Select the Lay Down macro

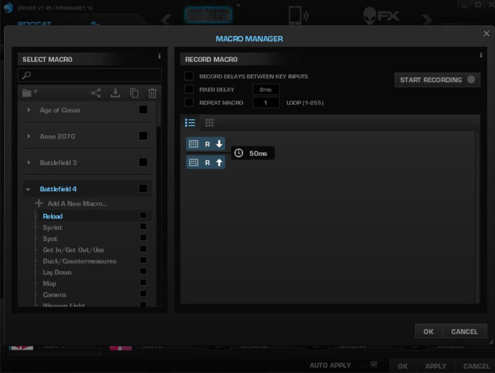click(x=57, y=273)
